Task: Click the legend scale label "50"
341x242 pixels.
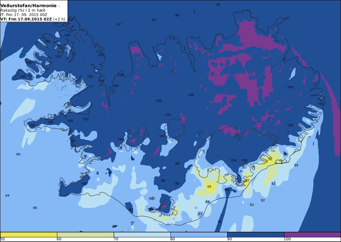Action: 2,239
